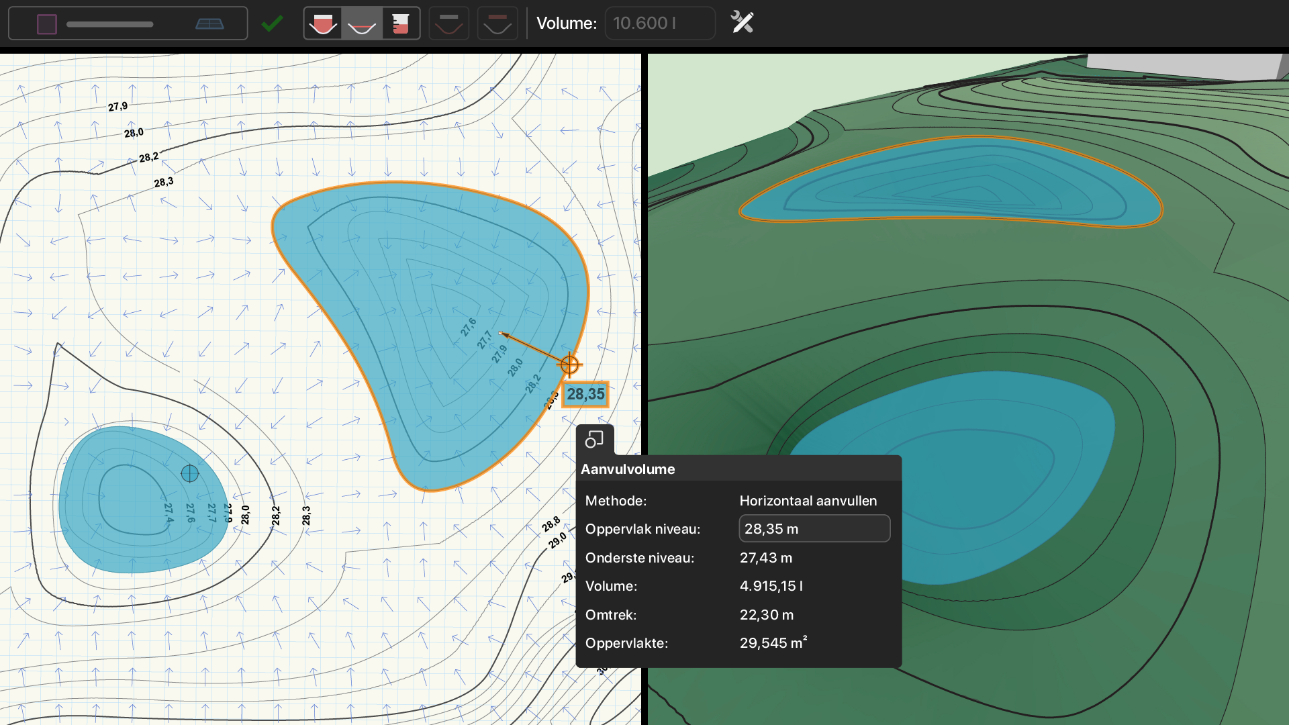
Task: Click Horizontaal aanvullen method value
Action: [808, 501]
